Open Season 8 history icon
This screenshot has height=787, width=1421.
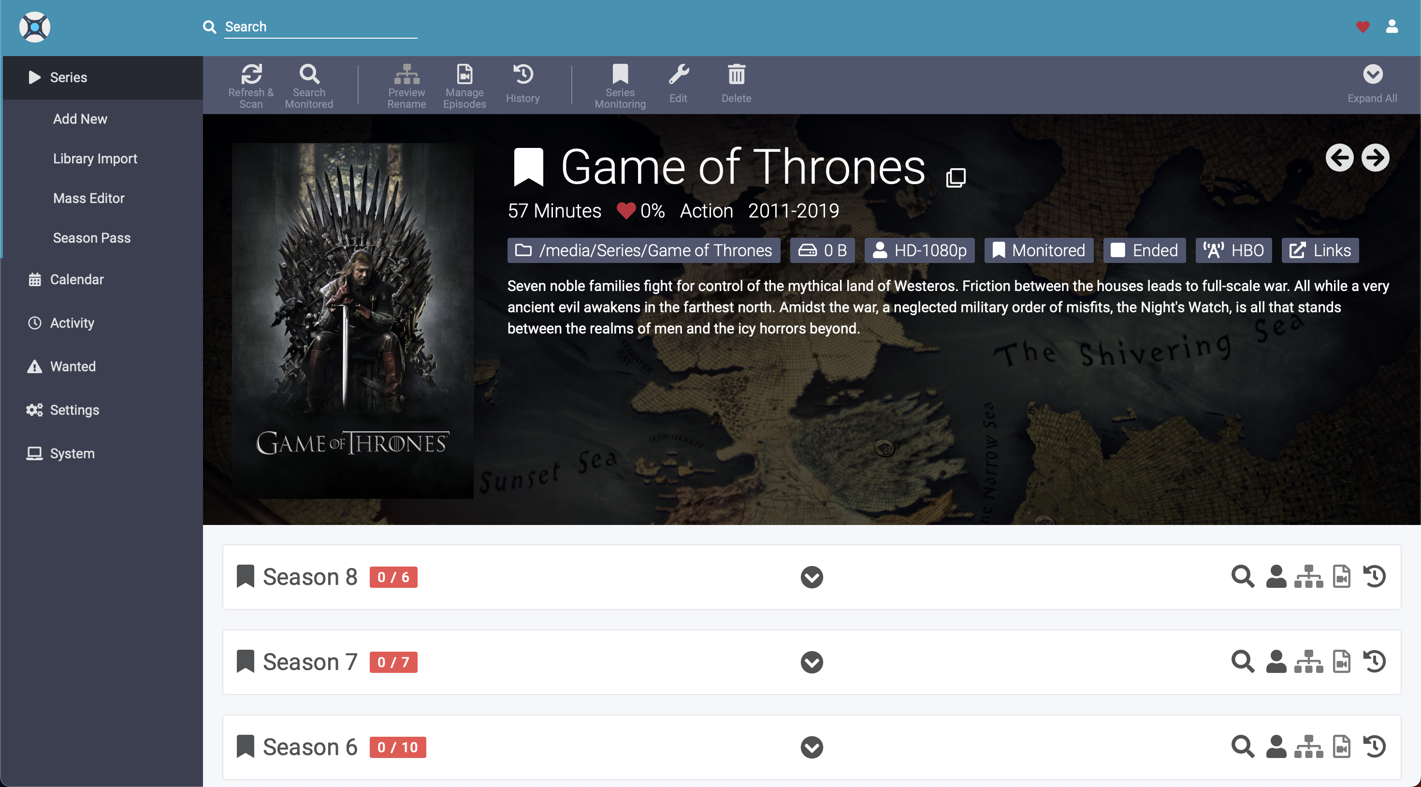tap(1374, 576)
